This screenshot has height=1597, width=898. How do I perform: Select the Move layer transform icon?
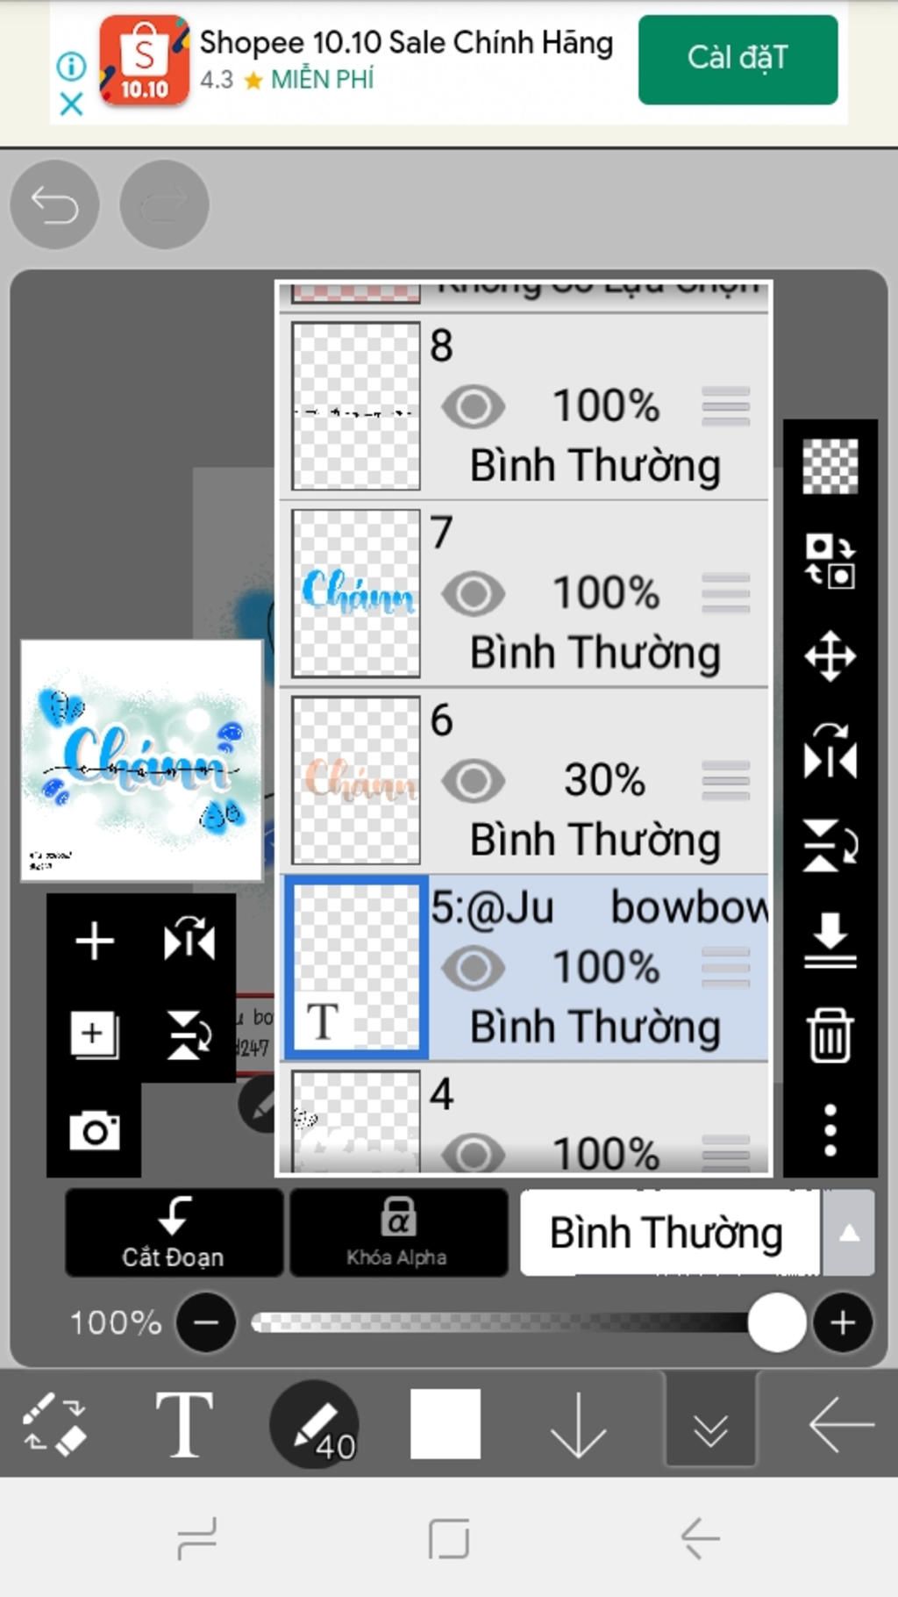coord(830,655)
